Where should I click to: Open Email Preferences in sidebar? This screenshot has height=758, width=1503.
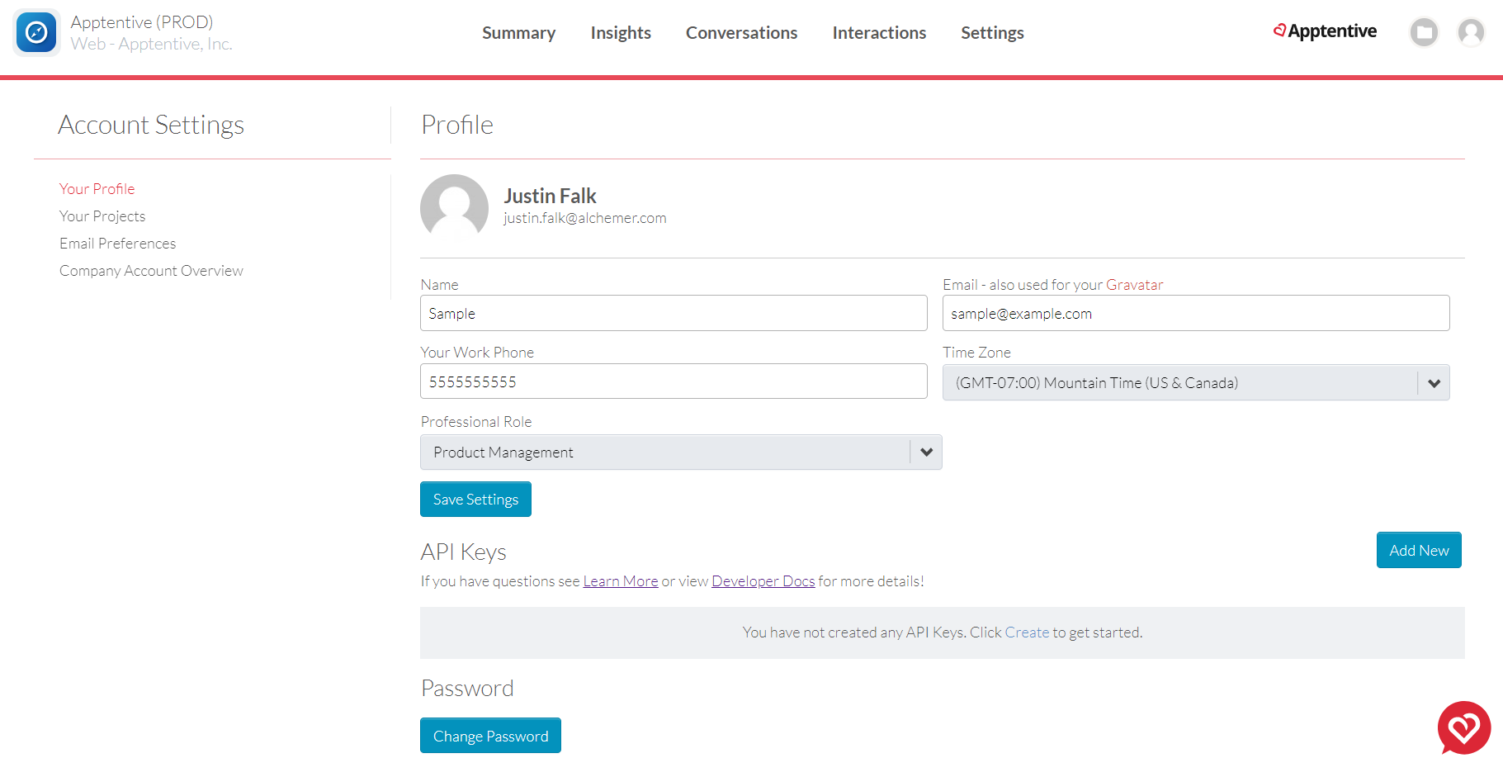tap(117, 244)
